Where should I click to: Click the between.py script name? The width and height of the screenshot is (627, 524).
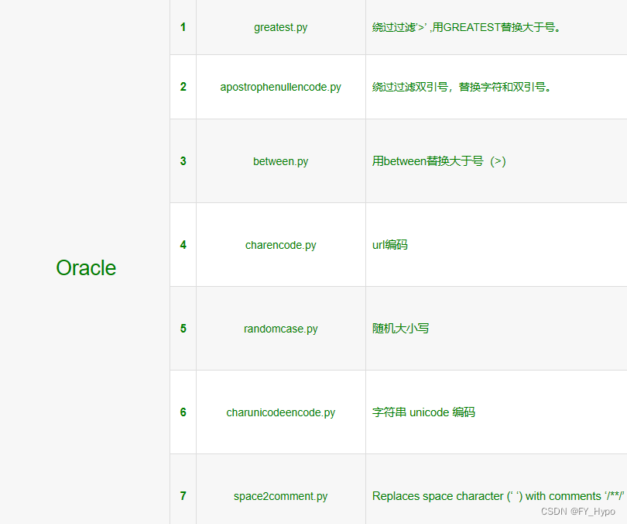click(281, 161)
